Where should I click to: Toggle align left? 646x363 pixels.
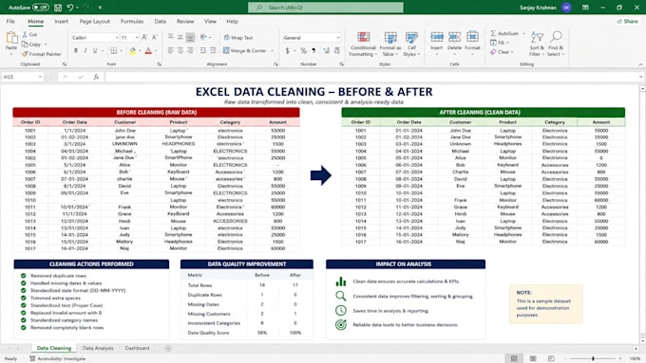coord(171,50)
